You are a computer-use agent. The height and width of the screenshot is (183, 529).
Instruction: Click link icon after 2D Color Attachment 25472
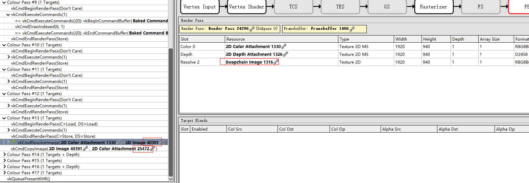point(152,148)
